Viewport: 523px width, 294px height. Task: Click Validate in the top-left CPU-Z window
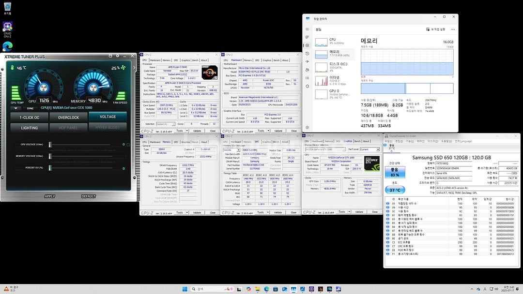[197, 131]
